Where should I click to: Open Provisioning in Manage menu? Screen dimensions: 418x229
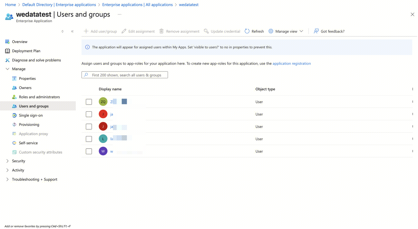point(29,124)
